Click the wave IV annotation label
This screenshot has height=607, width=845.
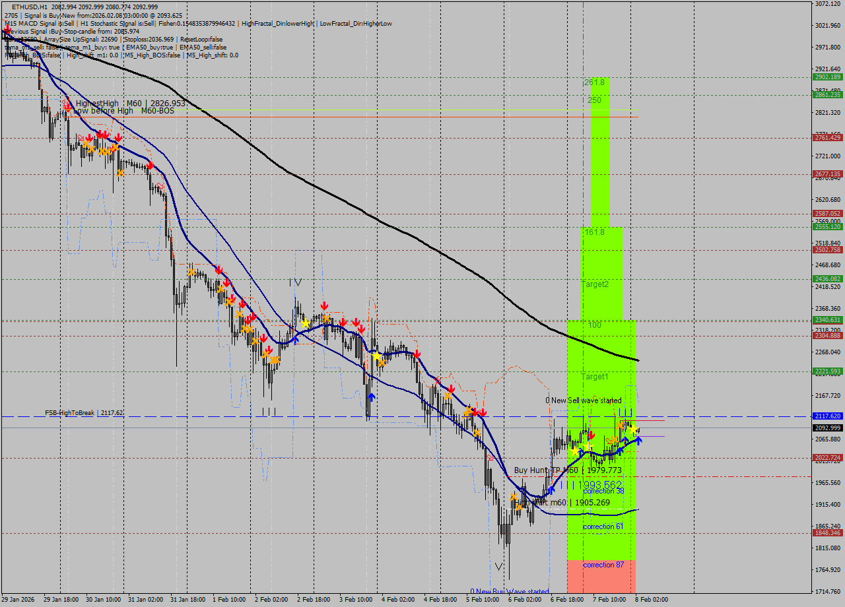point(295,282)
